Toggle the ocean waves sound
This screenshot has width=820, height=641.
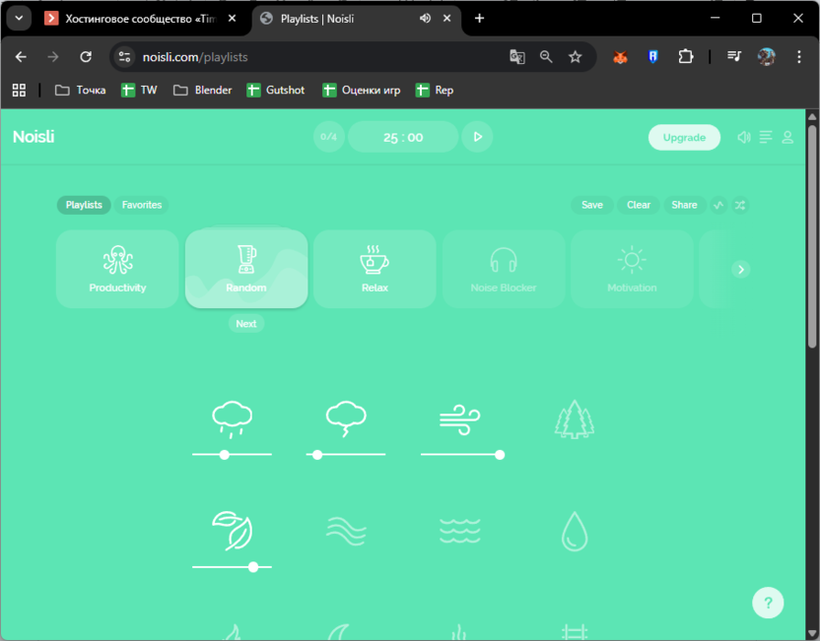click(459, 531)
